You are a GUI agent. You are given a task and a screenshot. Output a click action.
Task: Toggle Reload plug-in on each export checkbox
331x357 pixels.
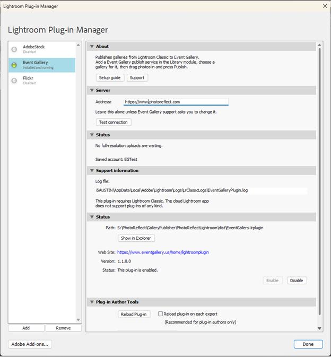pos(160,314)
